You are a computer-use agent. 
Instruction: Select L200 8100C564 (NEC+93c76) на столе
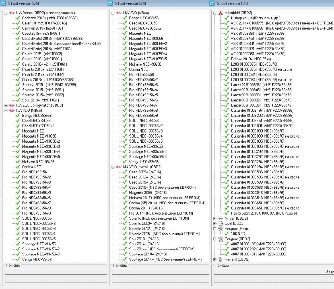261,79
